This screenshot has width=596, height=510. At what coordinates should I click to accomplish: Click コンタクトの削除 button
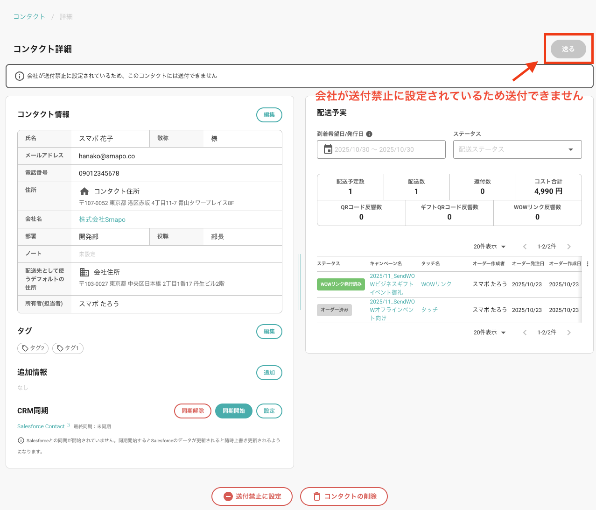344,496
